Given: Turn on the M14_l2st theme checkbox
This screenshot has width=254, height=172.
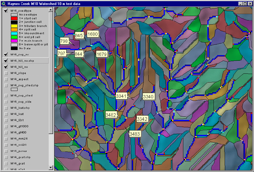Looking at the screenshot, I should [x=6, y=120].
